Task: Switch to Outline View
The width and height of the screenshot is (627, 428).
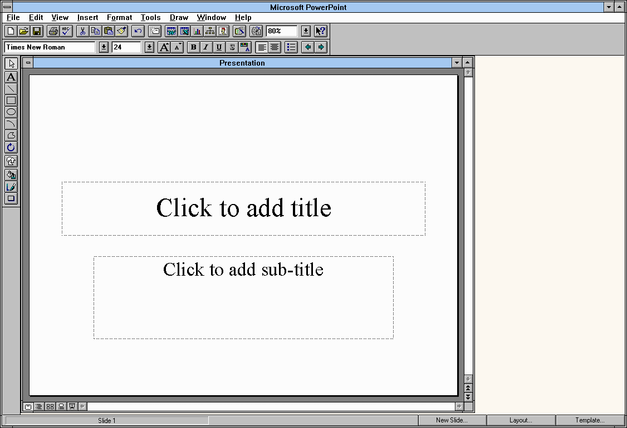Action: tap(39, 406)
